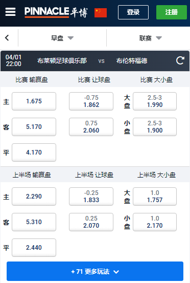
Task: Select under 2.5-3 at 1.900
Action: click(x=155, y=127)
